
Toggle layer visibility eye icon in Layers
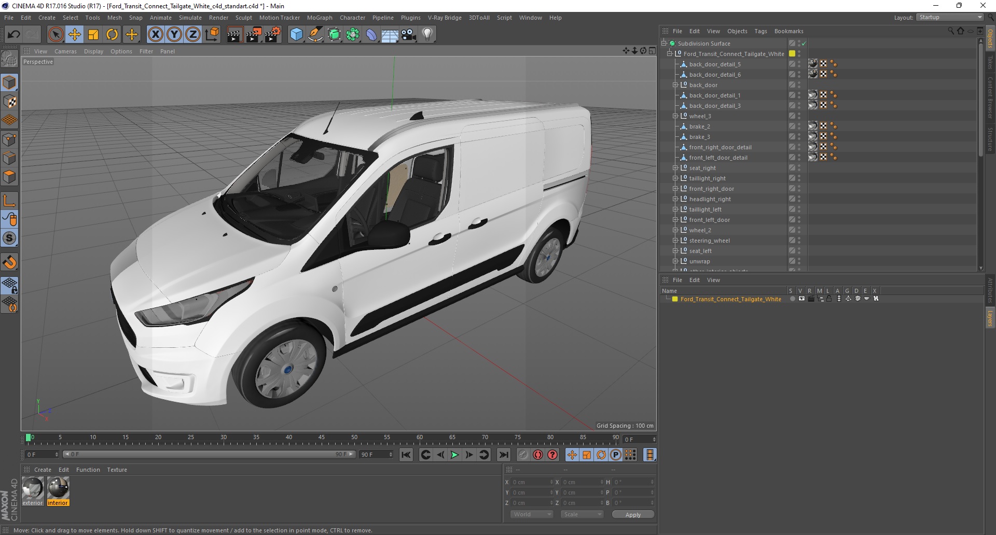[x=801, y=299]
